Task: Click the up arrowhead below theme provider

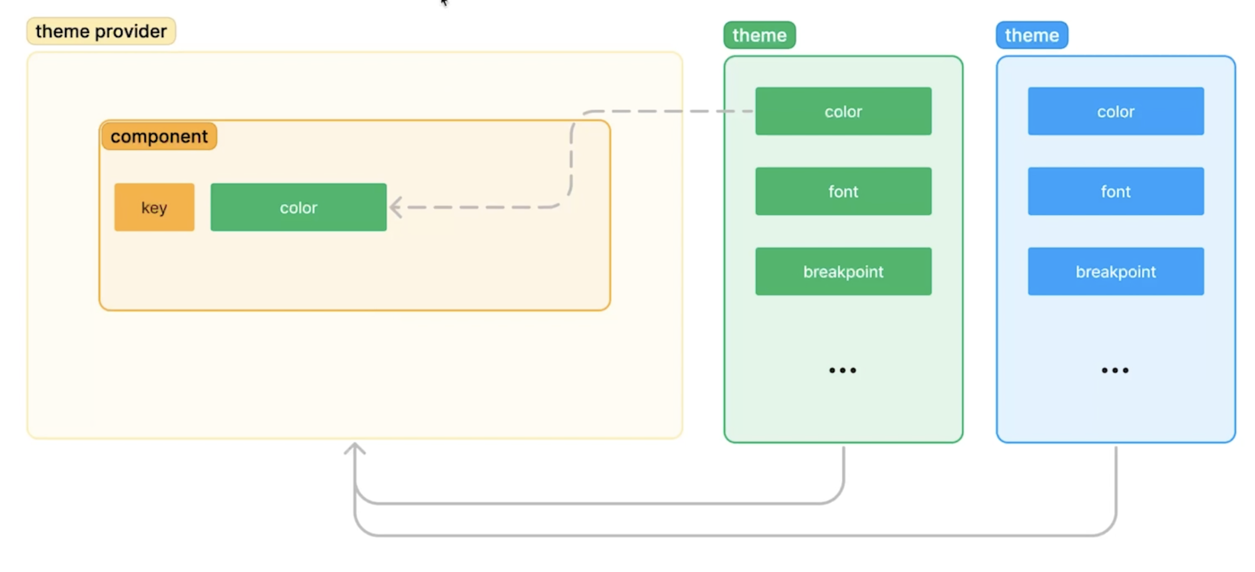Action: [x=355, y=449]
